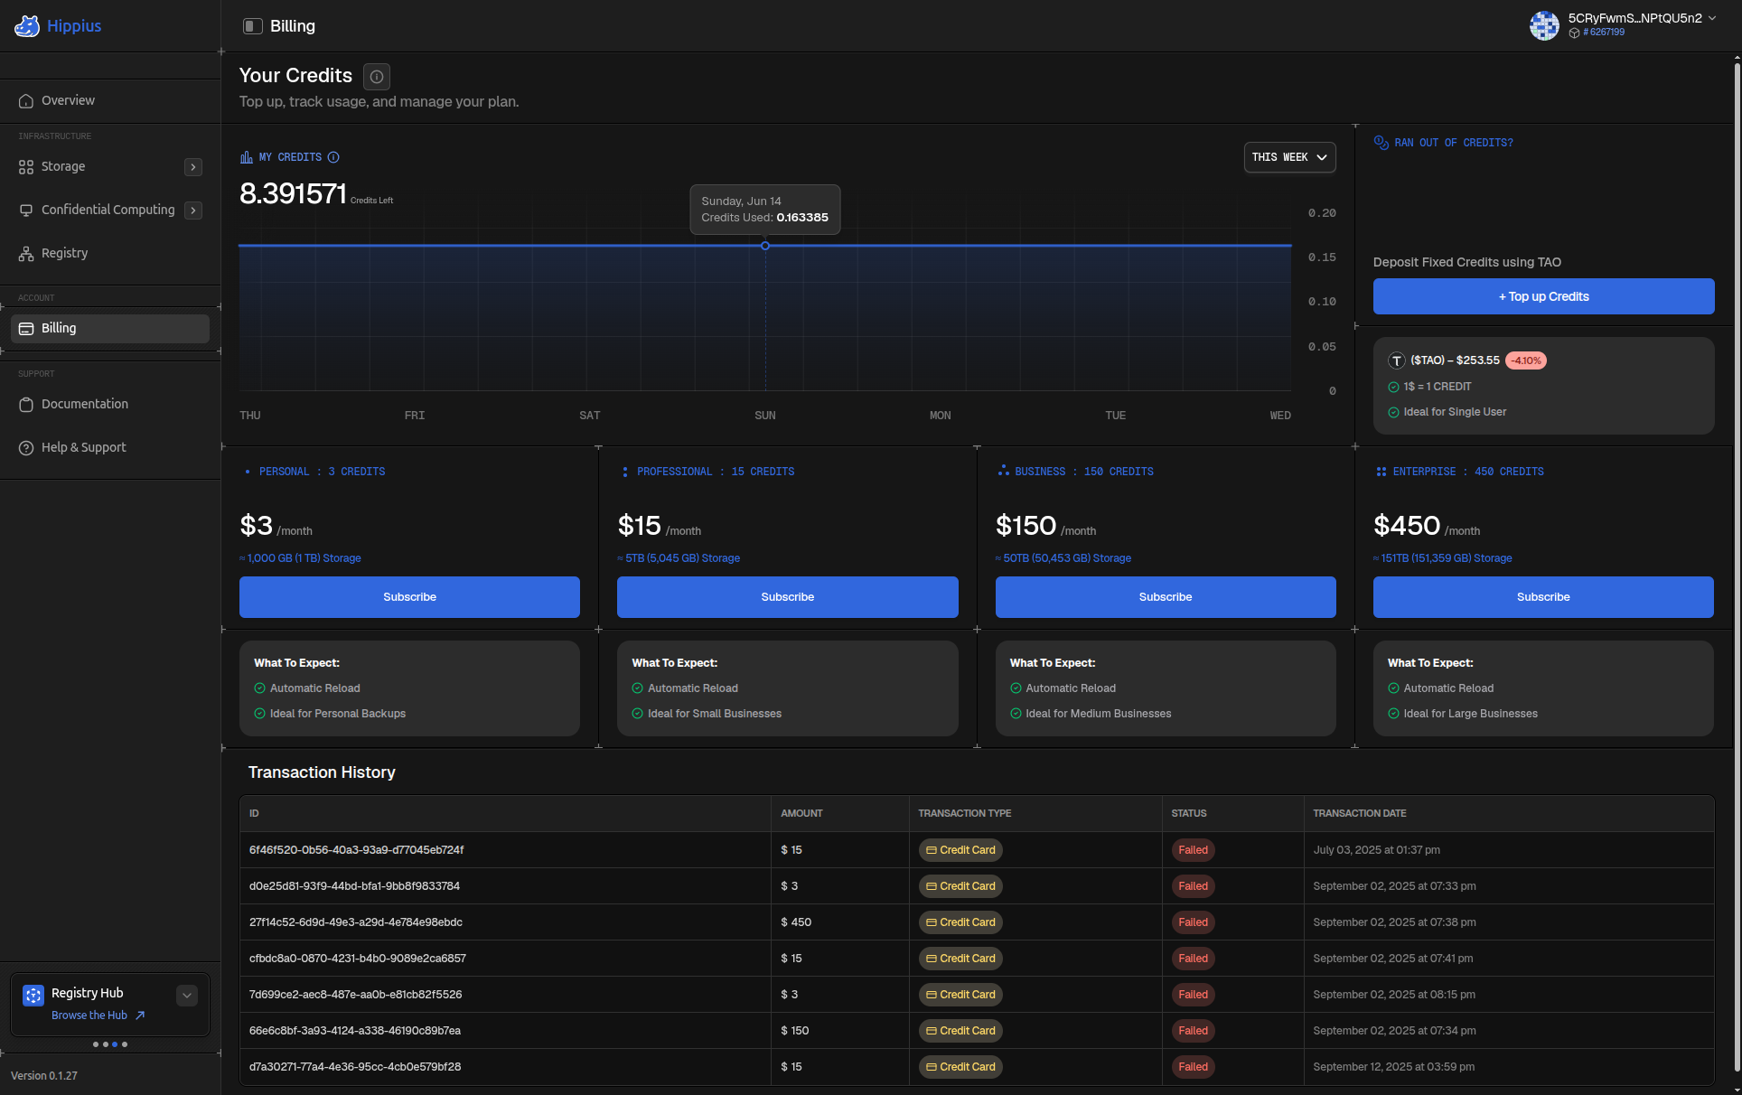The height and width of the screenshot is (1095, 1742).
Task: Click the account avatar icon
Action: click(x=1544, y=25)
